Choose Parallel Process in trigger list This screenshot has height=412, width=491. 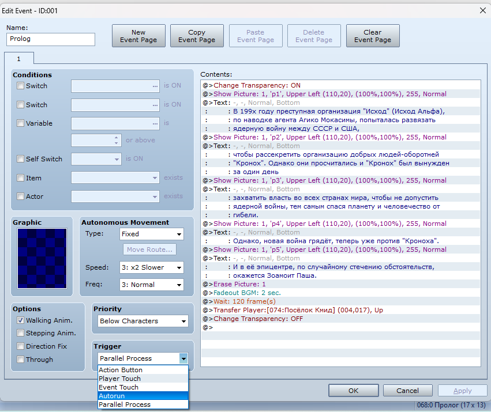(x=143, y=405)
